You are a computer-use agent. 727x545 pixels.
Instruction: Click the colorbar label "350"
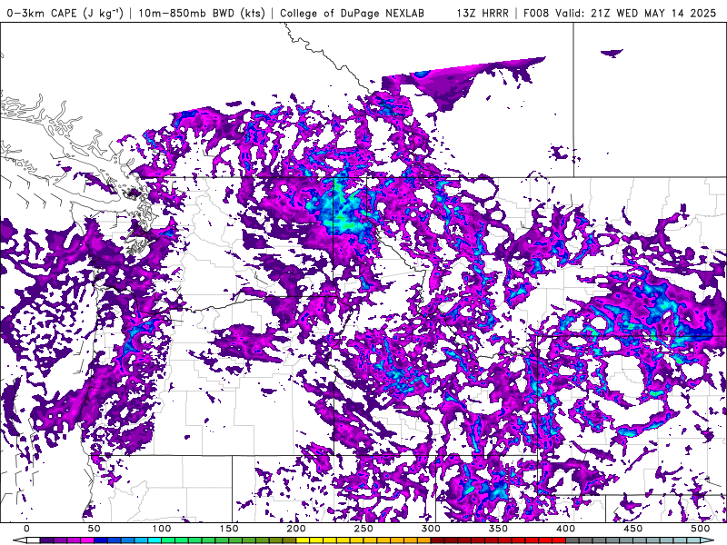click(498, 529)
